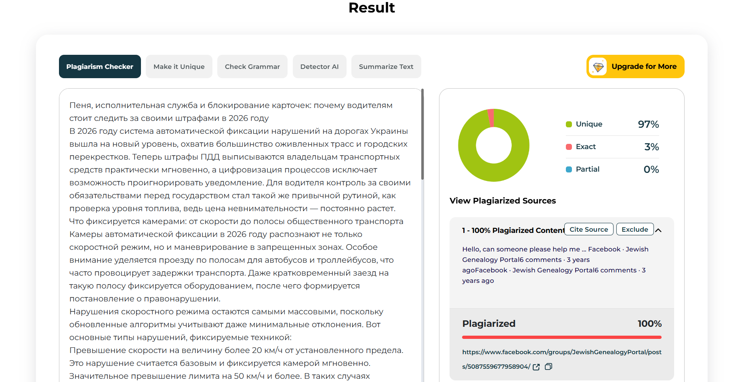The height and width of the screenshot is (382, 746).
Task: Click the green Unique legend dot
Action: [569, 124]
